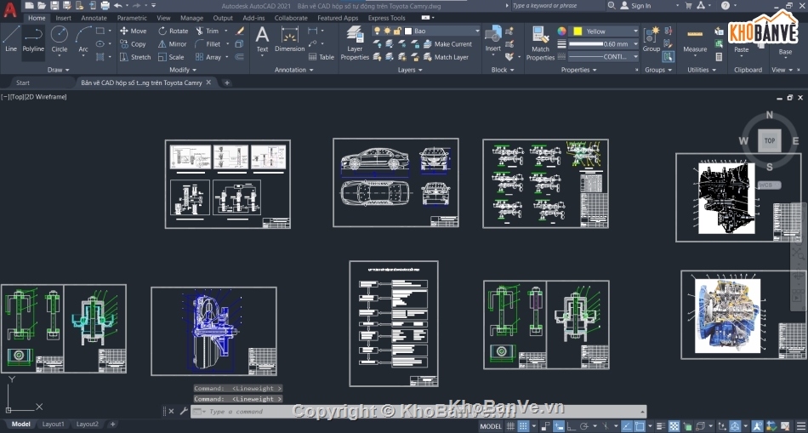Click the Rotate command

[x=174, y=31]
